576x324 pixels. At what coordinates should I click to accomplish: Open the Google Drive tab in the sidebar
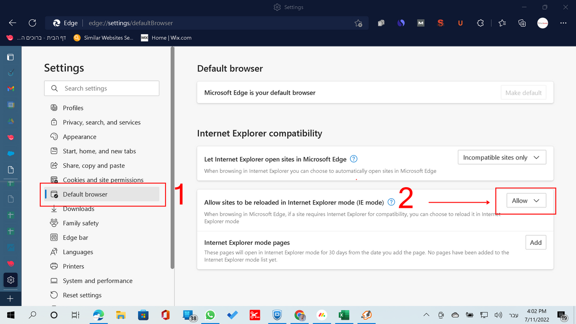pyautogui.click(x=11, y=121)
